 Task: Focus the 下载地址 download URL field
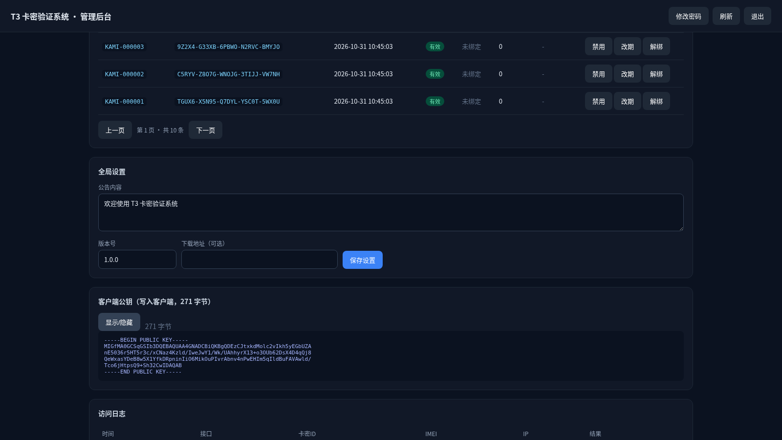260,260
